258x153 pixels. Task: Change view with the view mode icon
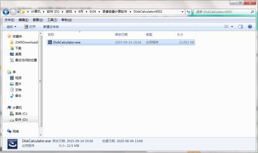[227, 27]
